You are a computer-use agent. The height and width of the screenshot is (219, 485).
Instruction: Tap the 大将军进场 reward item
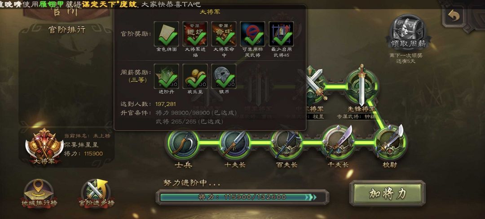tap(195, 34)
